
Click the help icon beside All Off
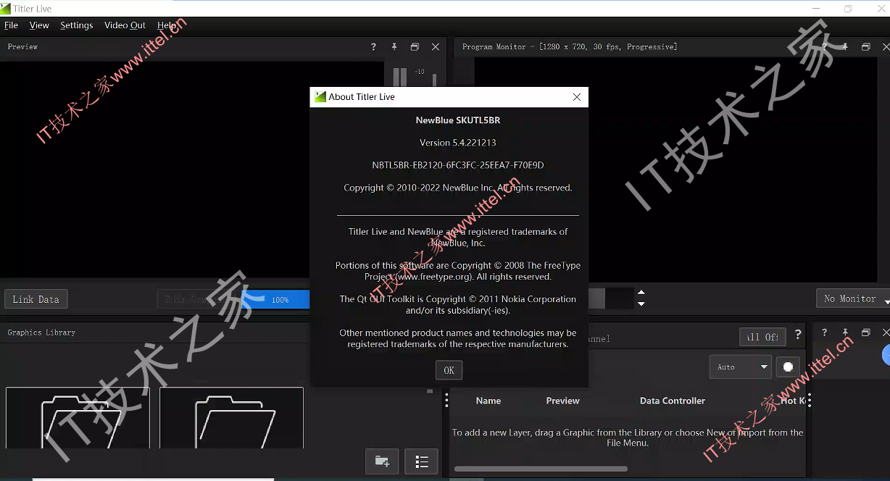[798, 335]
